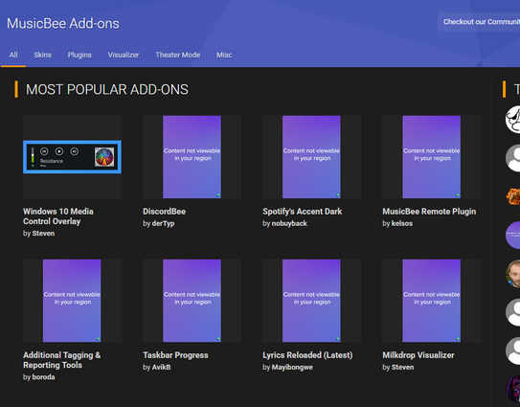The width and height of the screenshot is (520, 407).
Task: Select the Misc tab
Action: (224, 55)
